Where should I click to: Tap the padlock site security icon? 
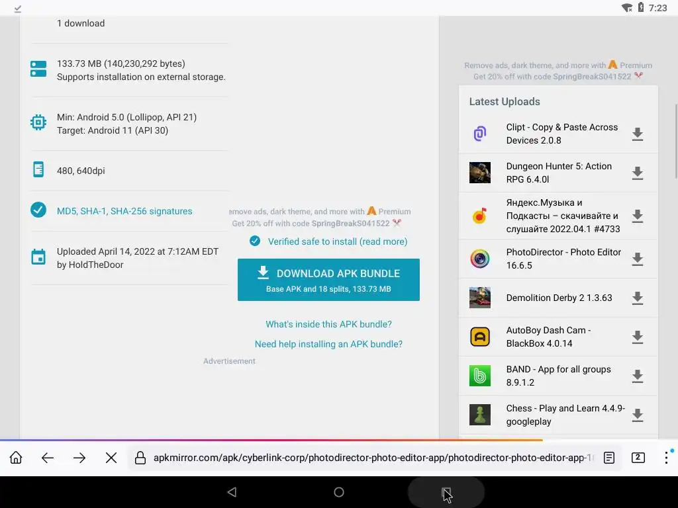coord(140,458)
